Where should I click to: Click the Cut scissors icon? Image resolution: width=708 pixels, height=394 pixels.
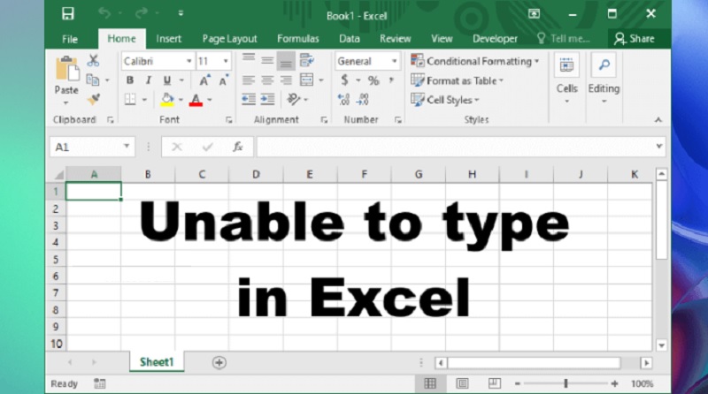pos(94,61)
